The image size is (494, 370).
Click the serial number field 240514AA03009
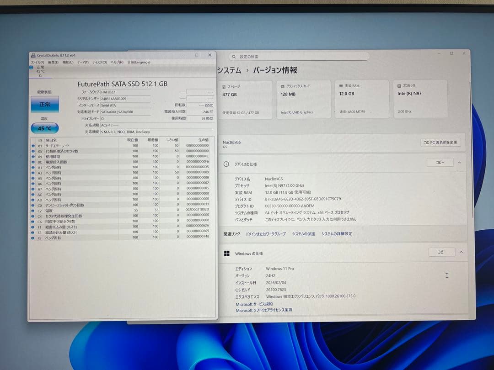[x=125, y=99]
